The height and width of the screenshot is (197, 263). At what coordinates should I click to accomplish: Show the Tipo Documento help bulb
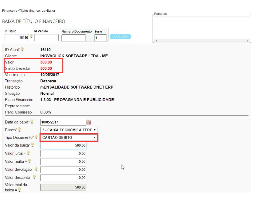pos(36,137)
